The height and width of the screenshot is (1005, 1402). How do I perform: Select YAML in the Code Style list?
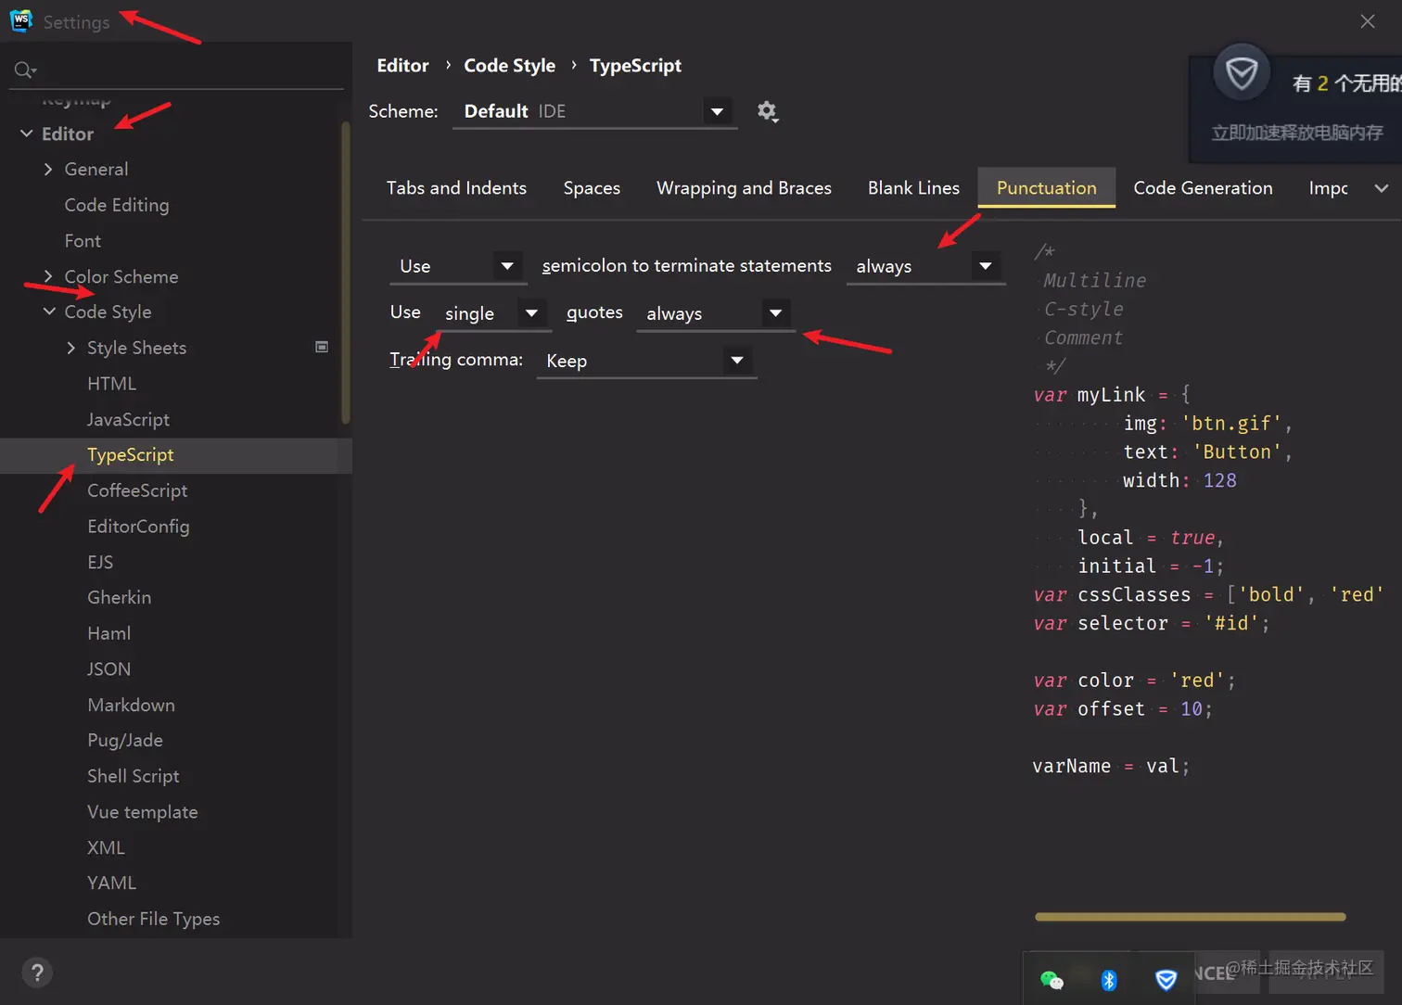pos(111,884)
